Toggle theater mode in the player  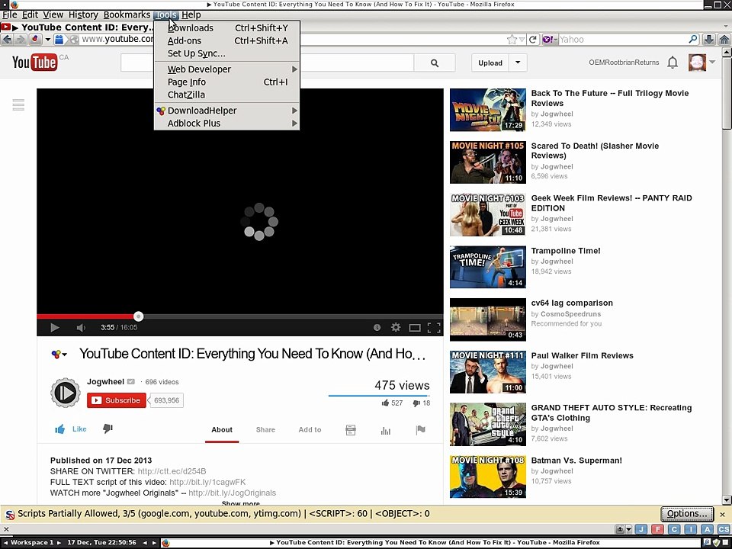[x=415, y=328]
